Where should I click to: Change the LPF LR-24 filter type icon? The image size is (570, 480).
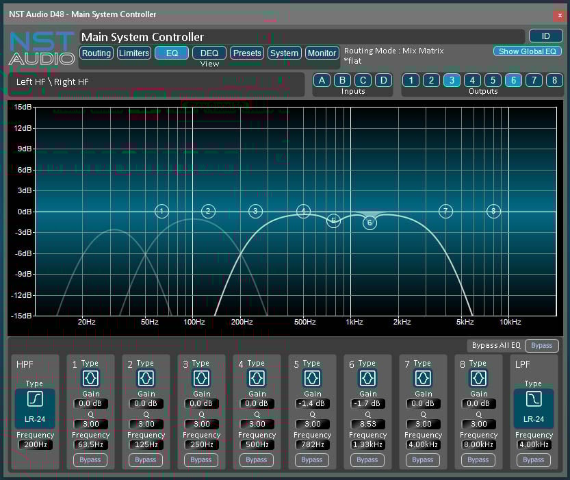533,399
